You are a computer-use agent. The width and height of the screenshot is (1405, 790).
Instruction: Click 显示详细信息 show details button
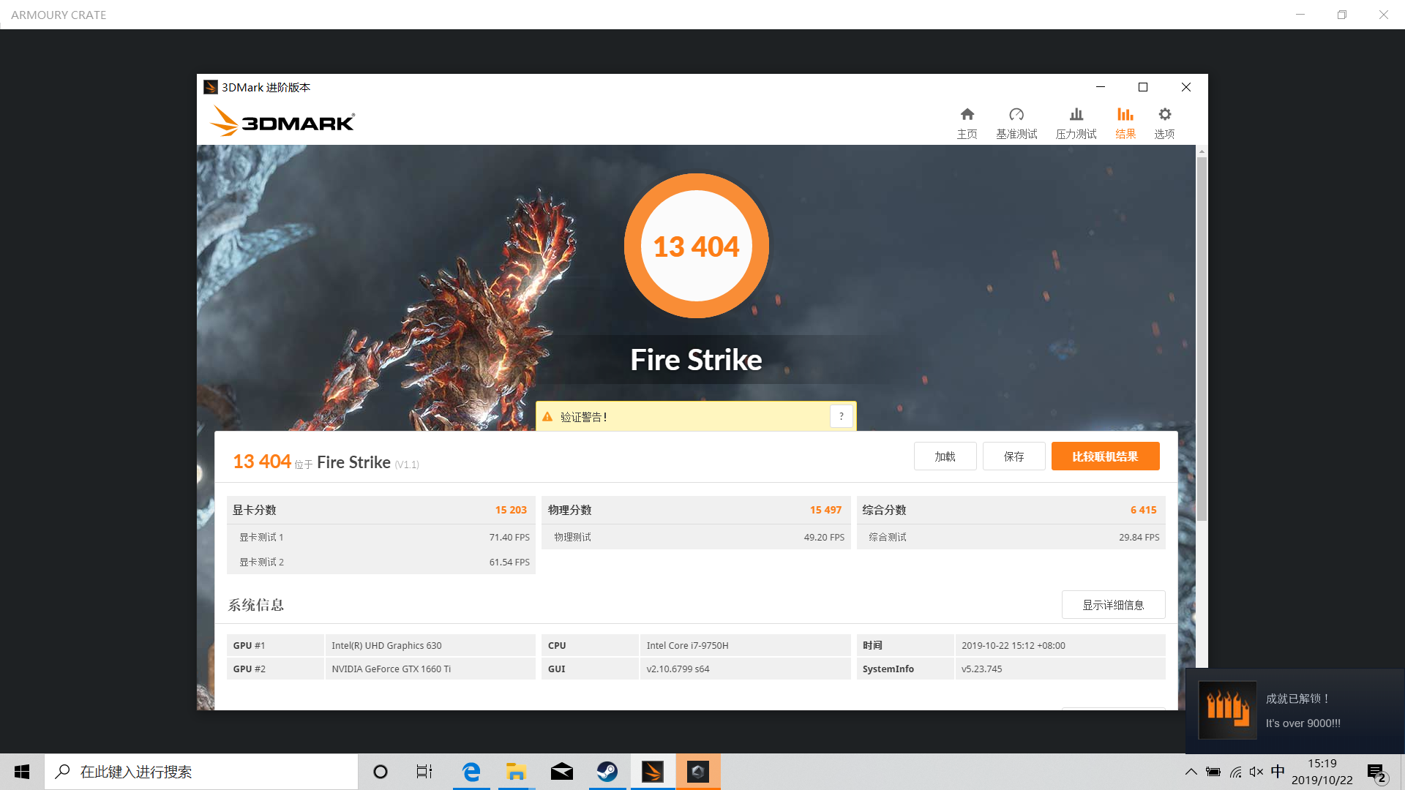point(1113,605)
